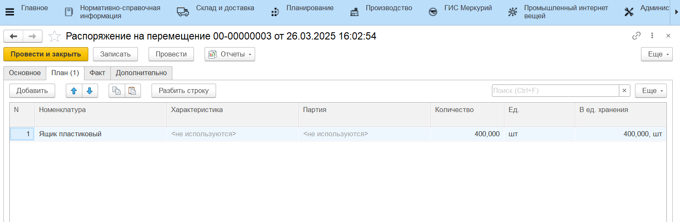Click the Нормативно-справочная информация icon
Image resolution: width=680 pixels, height=222 pixels.
tap(69, 12)
